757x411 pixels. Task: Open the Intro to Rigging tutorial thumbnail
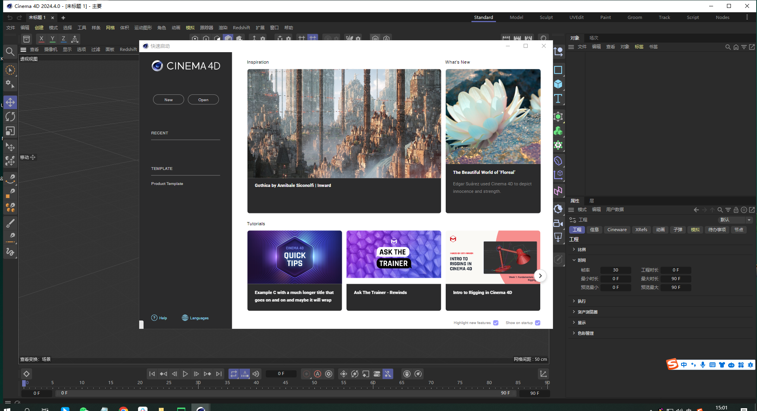pos(492,257)
